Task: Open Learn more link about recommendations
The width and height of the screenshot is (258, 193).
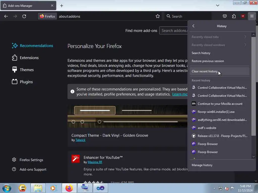Action: pos(180,94)
